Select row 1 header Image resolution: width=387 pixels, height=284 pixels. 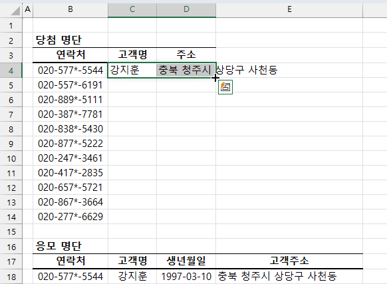click(x=11, y=25)
